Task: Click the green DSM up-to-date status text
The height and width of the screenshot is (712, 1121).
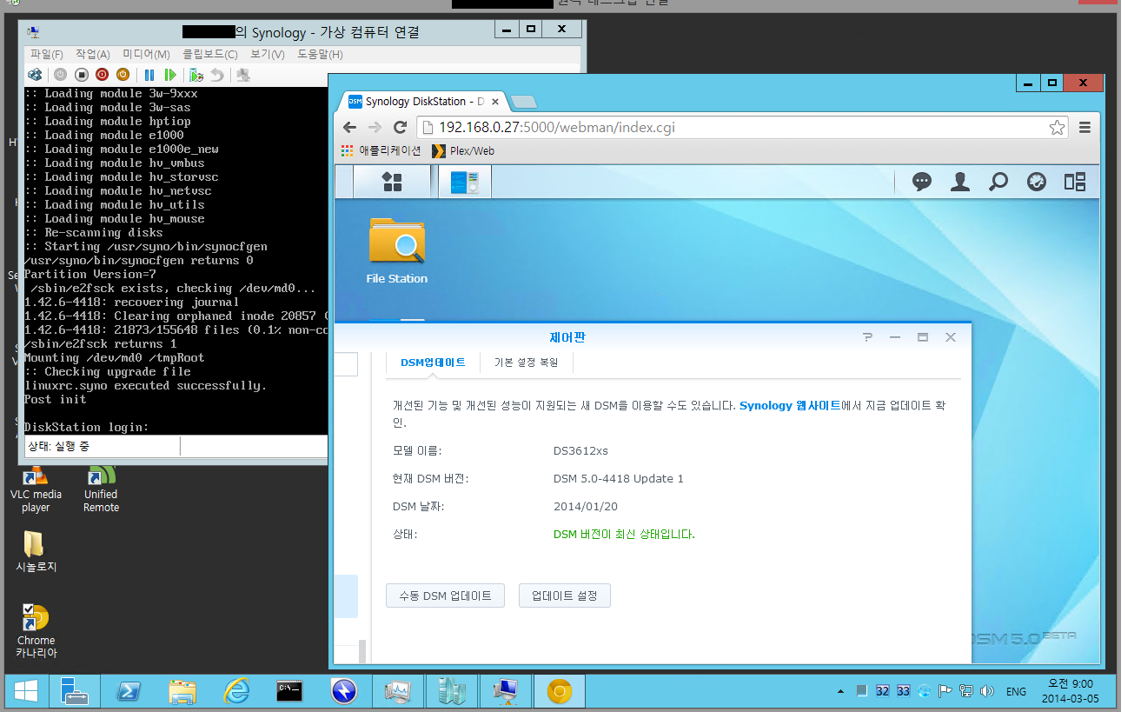Action: click(x=624, y=535)
